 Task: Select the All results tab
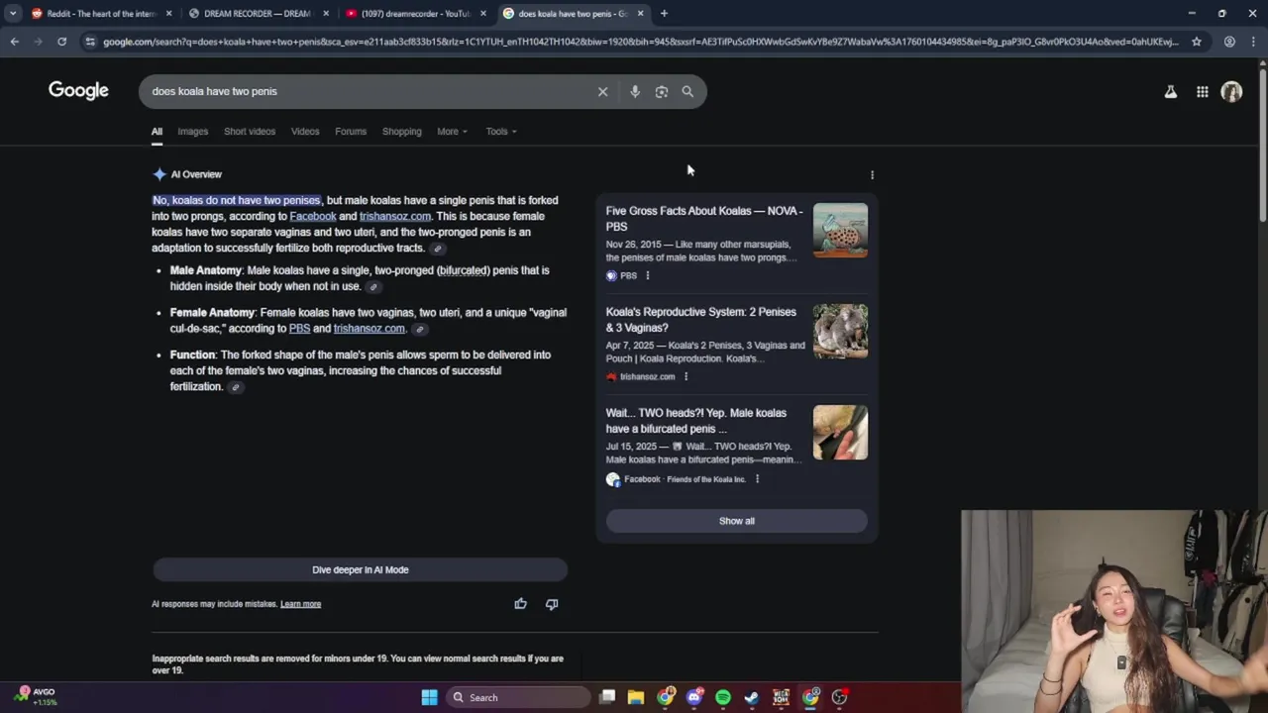(157, 132)
